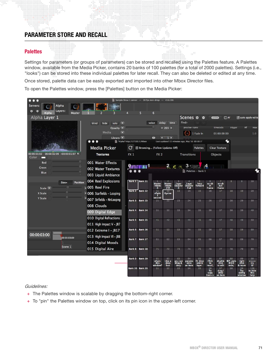Viewport: 279px width, 362px height.
Task: Toggle the Blue channel button
Action: (x=49, y=173)
